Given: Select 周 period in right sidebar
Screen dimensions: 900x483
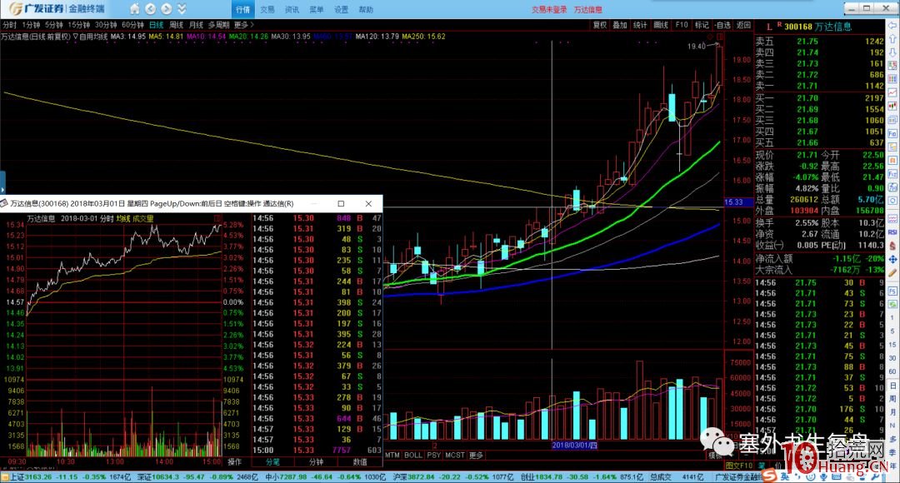Looking at the screenshot, I should click(x=892, y=398).
